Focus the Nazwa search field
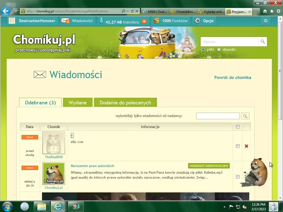The image size is (283, 212). pyautogui.click(x=229, y=42)
